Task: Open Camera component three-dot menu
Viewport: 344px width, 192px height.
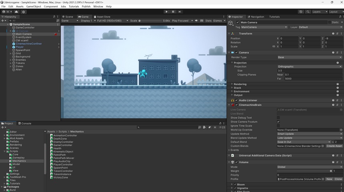Action: pyautogui.click(x=341, y=53)
